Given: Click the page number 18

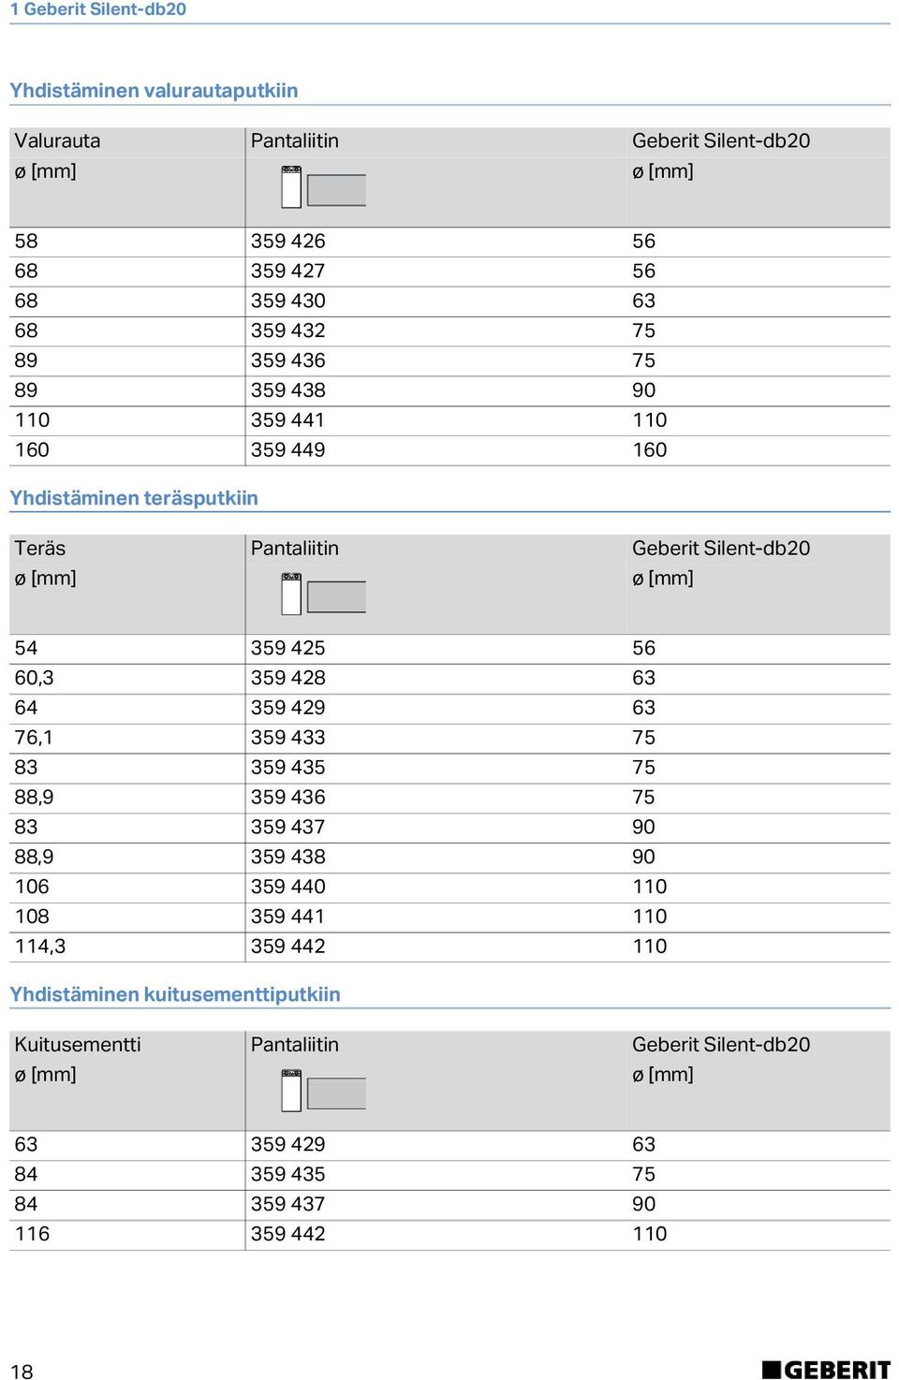Looking at the screenshot, I should [22, 1372].
